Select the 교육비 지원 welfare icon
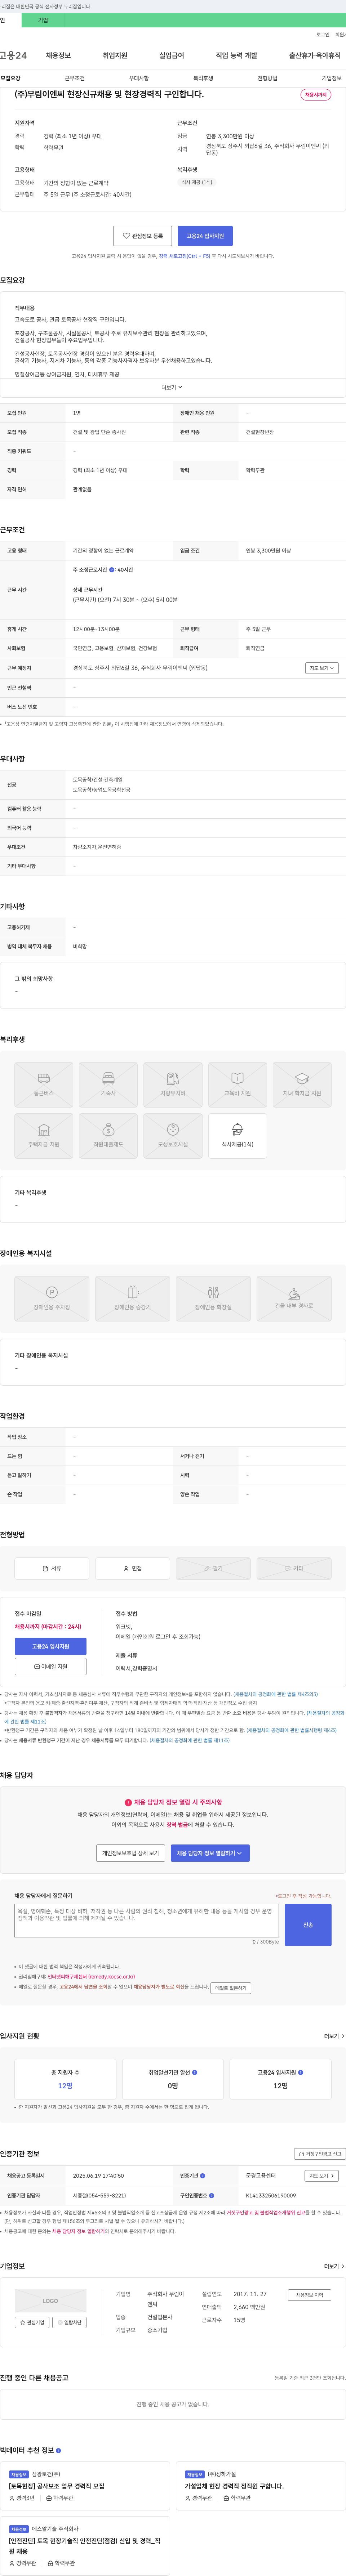Image resolution: width=346 pixels, height=2576 pixels. pos(237,1084)
